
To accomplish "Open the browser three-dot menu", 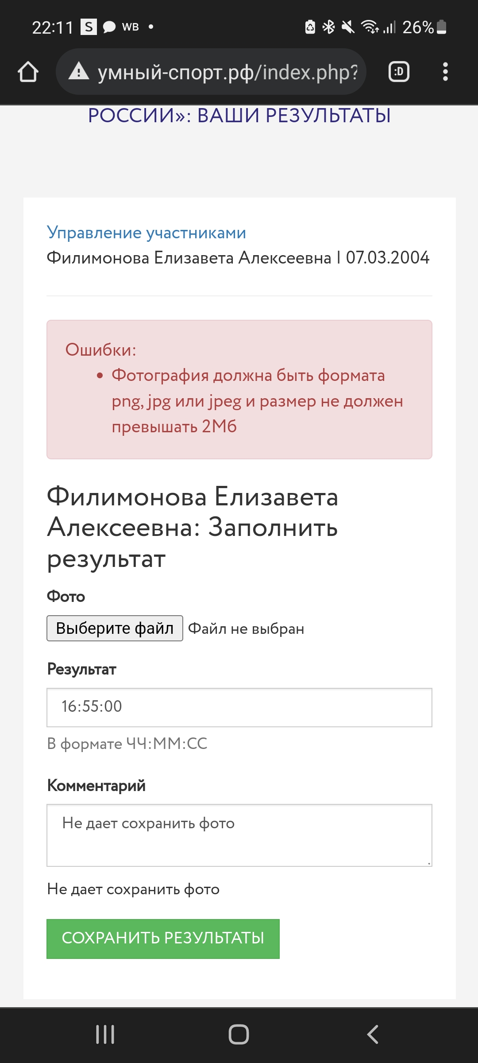I will click(445, 72).
